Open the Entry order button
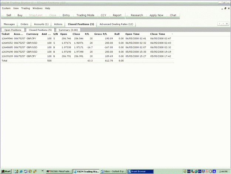This screenshot has height=174, width=231. [66, 15]
